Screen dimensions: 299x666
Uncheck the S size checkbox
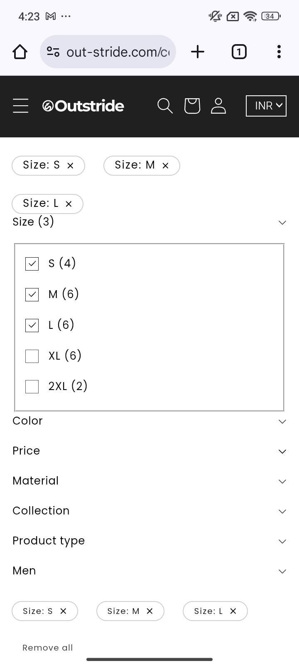(x=32, y=264)
